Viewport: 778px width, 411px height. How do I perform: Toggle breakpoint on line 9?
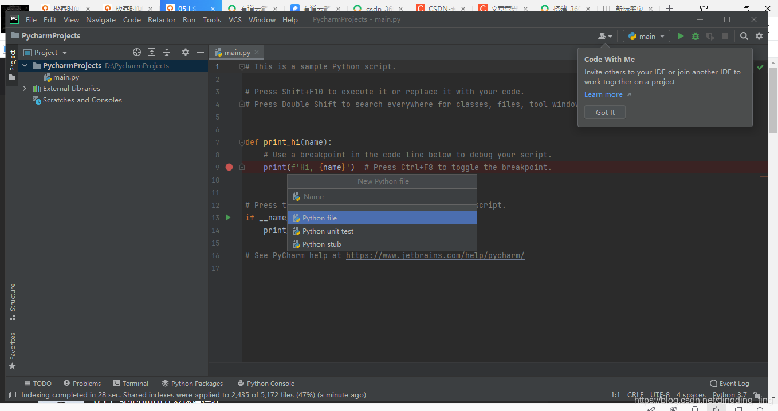pyautogui.click(x=229, y=167)
